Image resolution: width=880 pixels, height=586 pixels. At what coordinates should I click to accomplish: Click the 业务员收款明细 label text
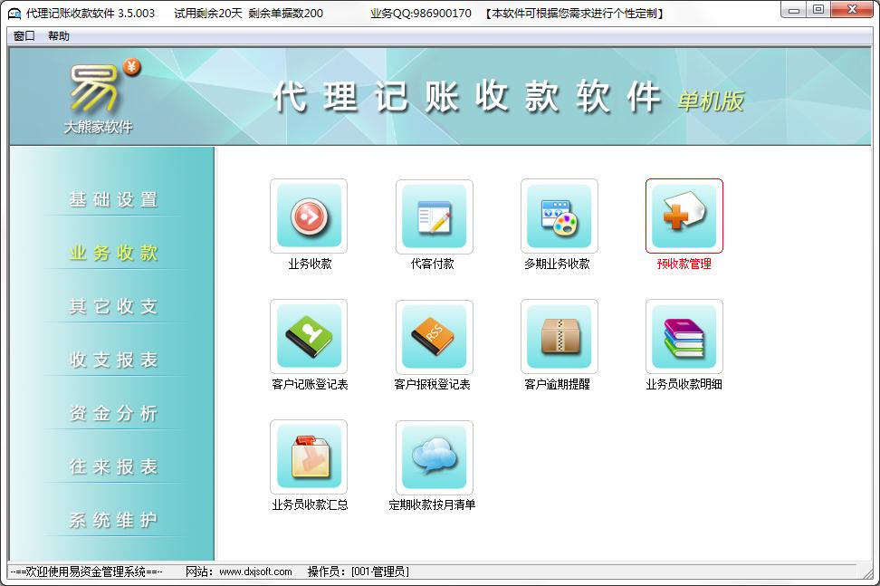[x=684, y=385]
